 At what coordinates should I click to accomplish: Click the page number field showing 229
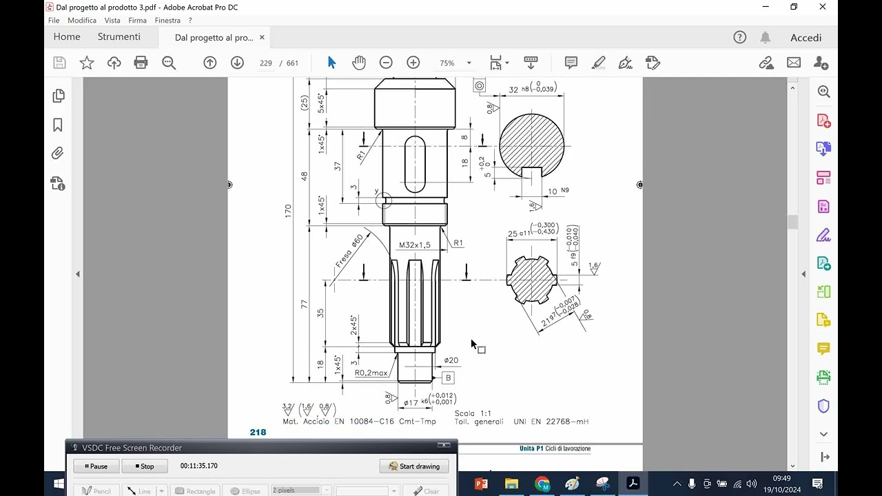(x=266, y=63)
